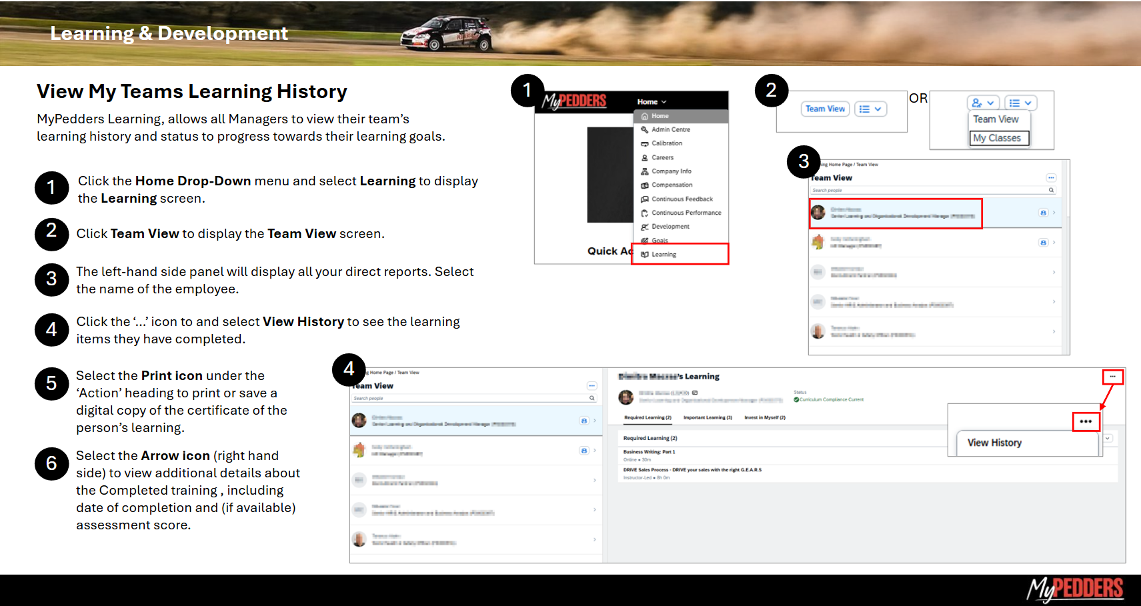The image size is (1141, 606).
Task: Click the Continuous Feedback icon
Action: [x=645, y=199]
